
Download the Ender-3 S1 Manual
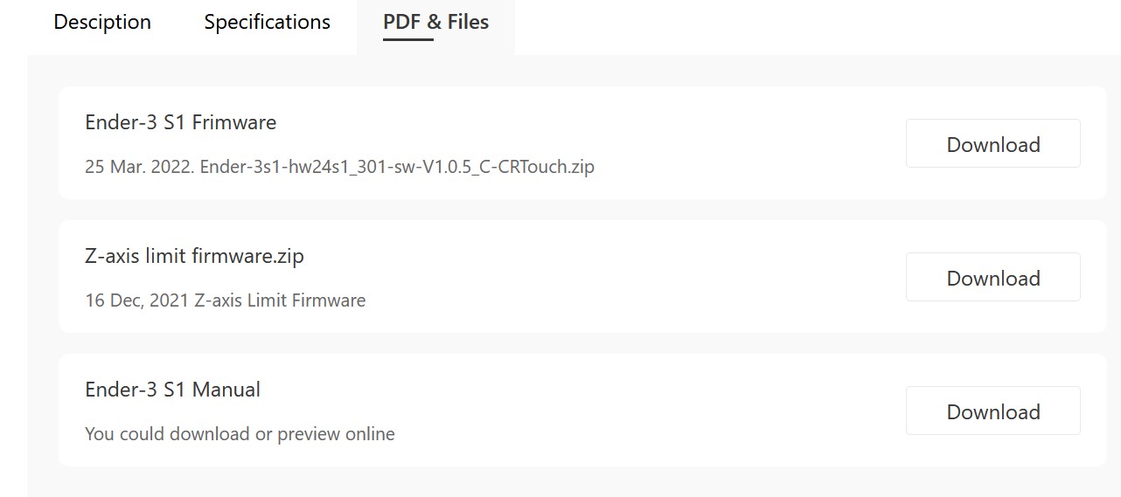(x=992, y=411)
